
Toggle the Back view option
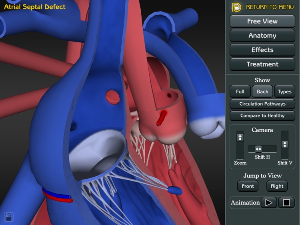262,92
